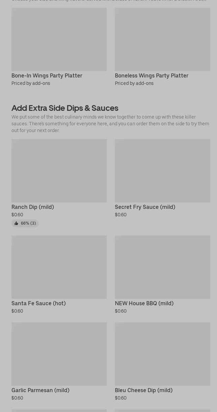Open the Boneless Wings Party Platter image
217x412 pixels.
[x=162, y=39]
